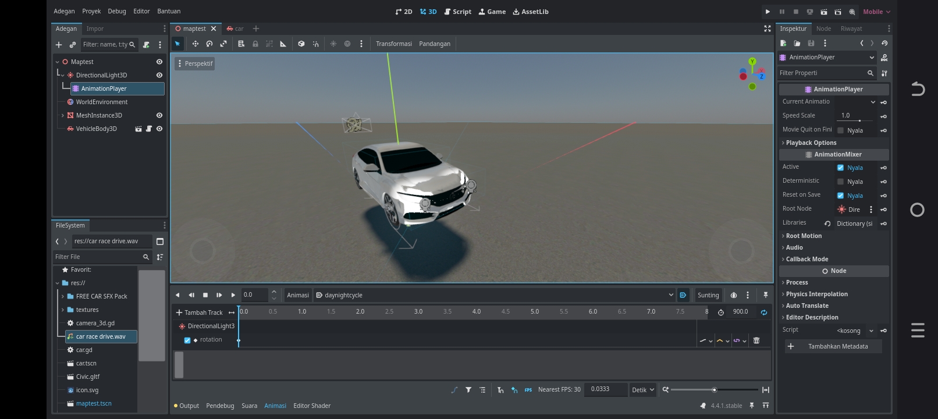Switch to the Script workspace

click(x=457, y=12)
